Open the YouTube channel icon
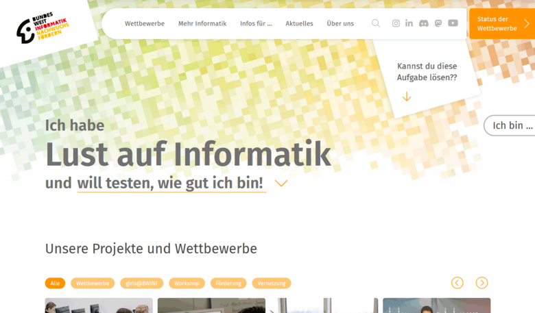 [x=453, y=23]
